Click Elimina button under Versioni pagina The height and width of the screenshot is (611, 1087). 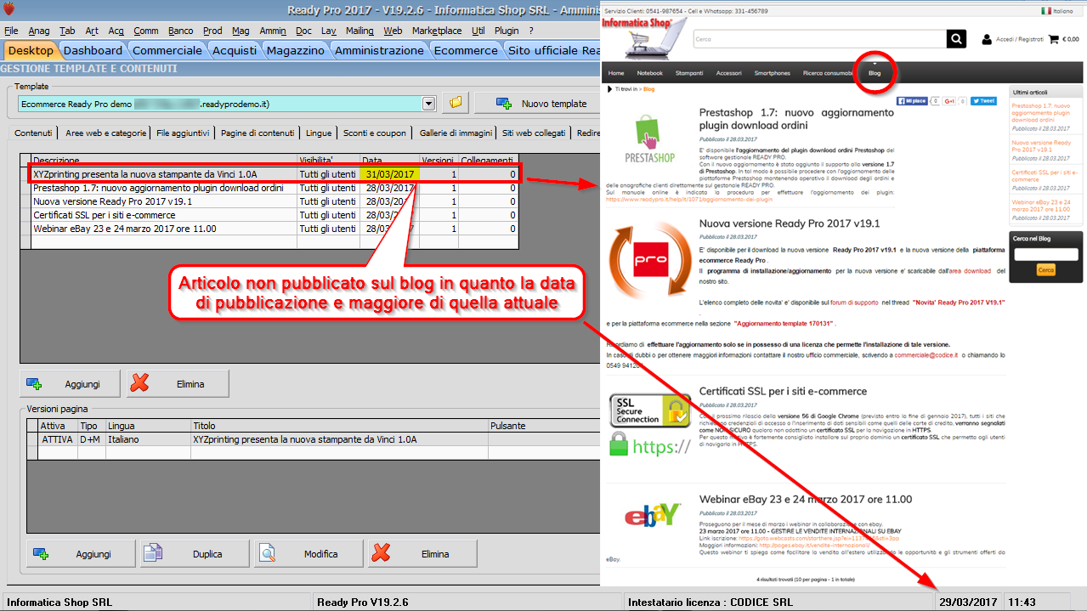pos(422,554)
